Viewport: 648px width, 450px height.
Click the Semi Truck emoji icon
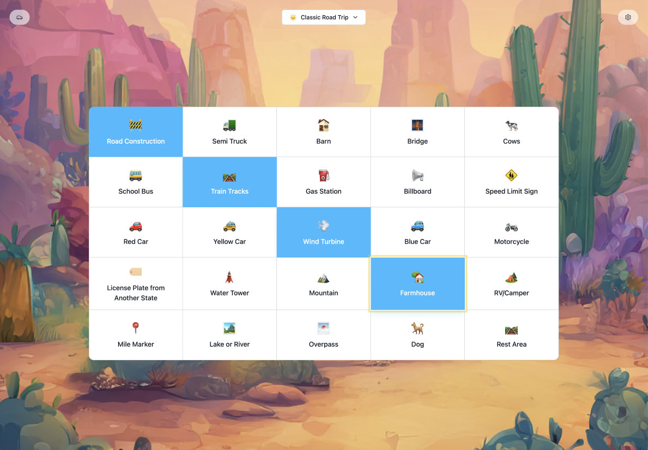coord(229,126)
